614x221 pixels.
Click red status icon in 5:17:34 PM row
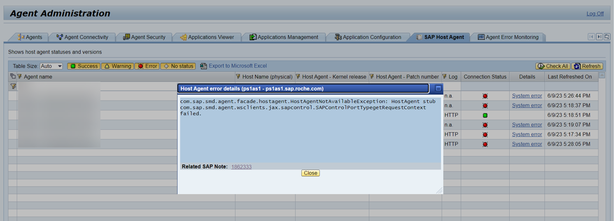pyautogui.click(x=485, y=135)
